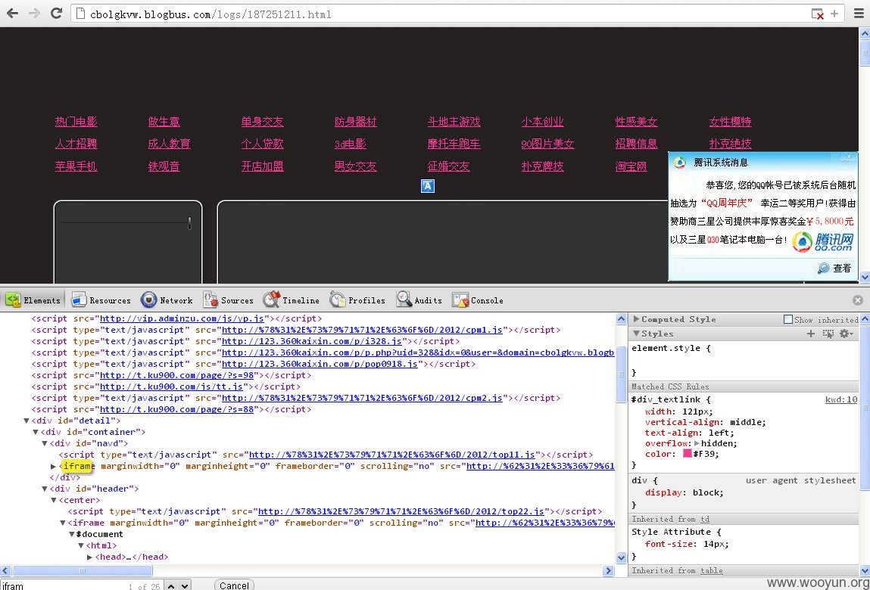870x590 pixels.
Task: Open the Elements panel tab
Action: (33, 300)
